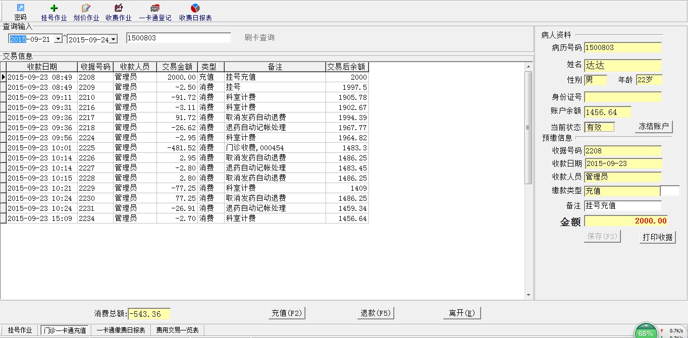688x338 pixels.
Task: Click the 充值(F2) button
Action: (x=287, y=313)
